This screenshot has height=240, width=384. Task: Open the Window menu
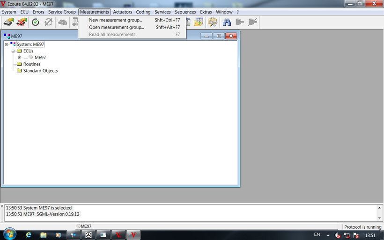point(224,12)
